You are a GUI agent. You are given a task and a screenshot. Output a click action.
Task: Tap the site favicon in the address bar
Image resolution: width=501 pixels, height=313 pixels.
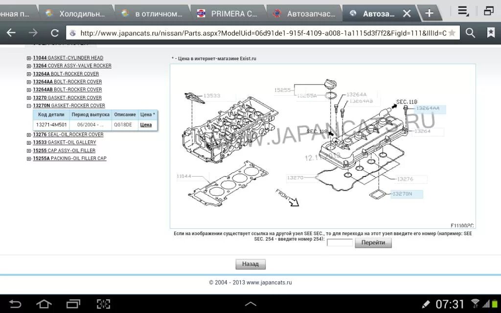click(73, 33)
